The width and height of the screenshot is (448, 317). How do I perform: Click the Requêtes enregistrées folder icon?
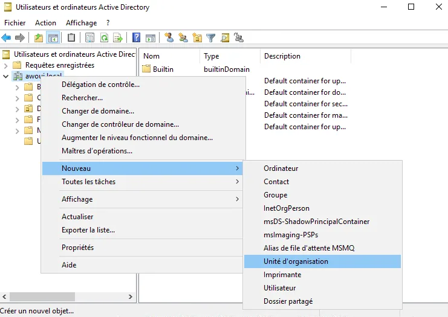tap(17, 65)
